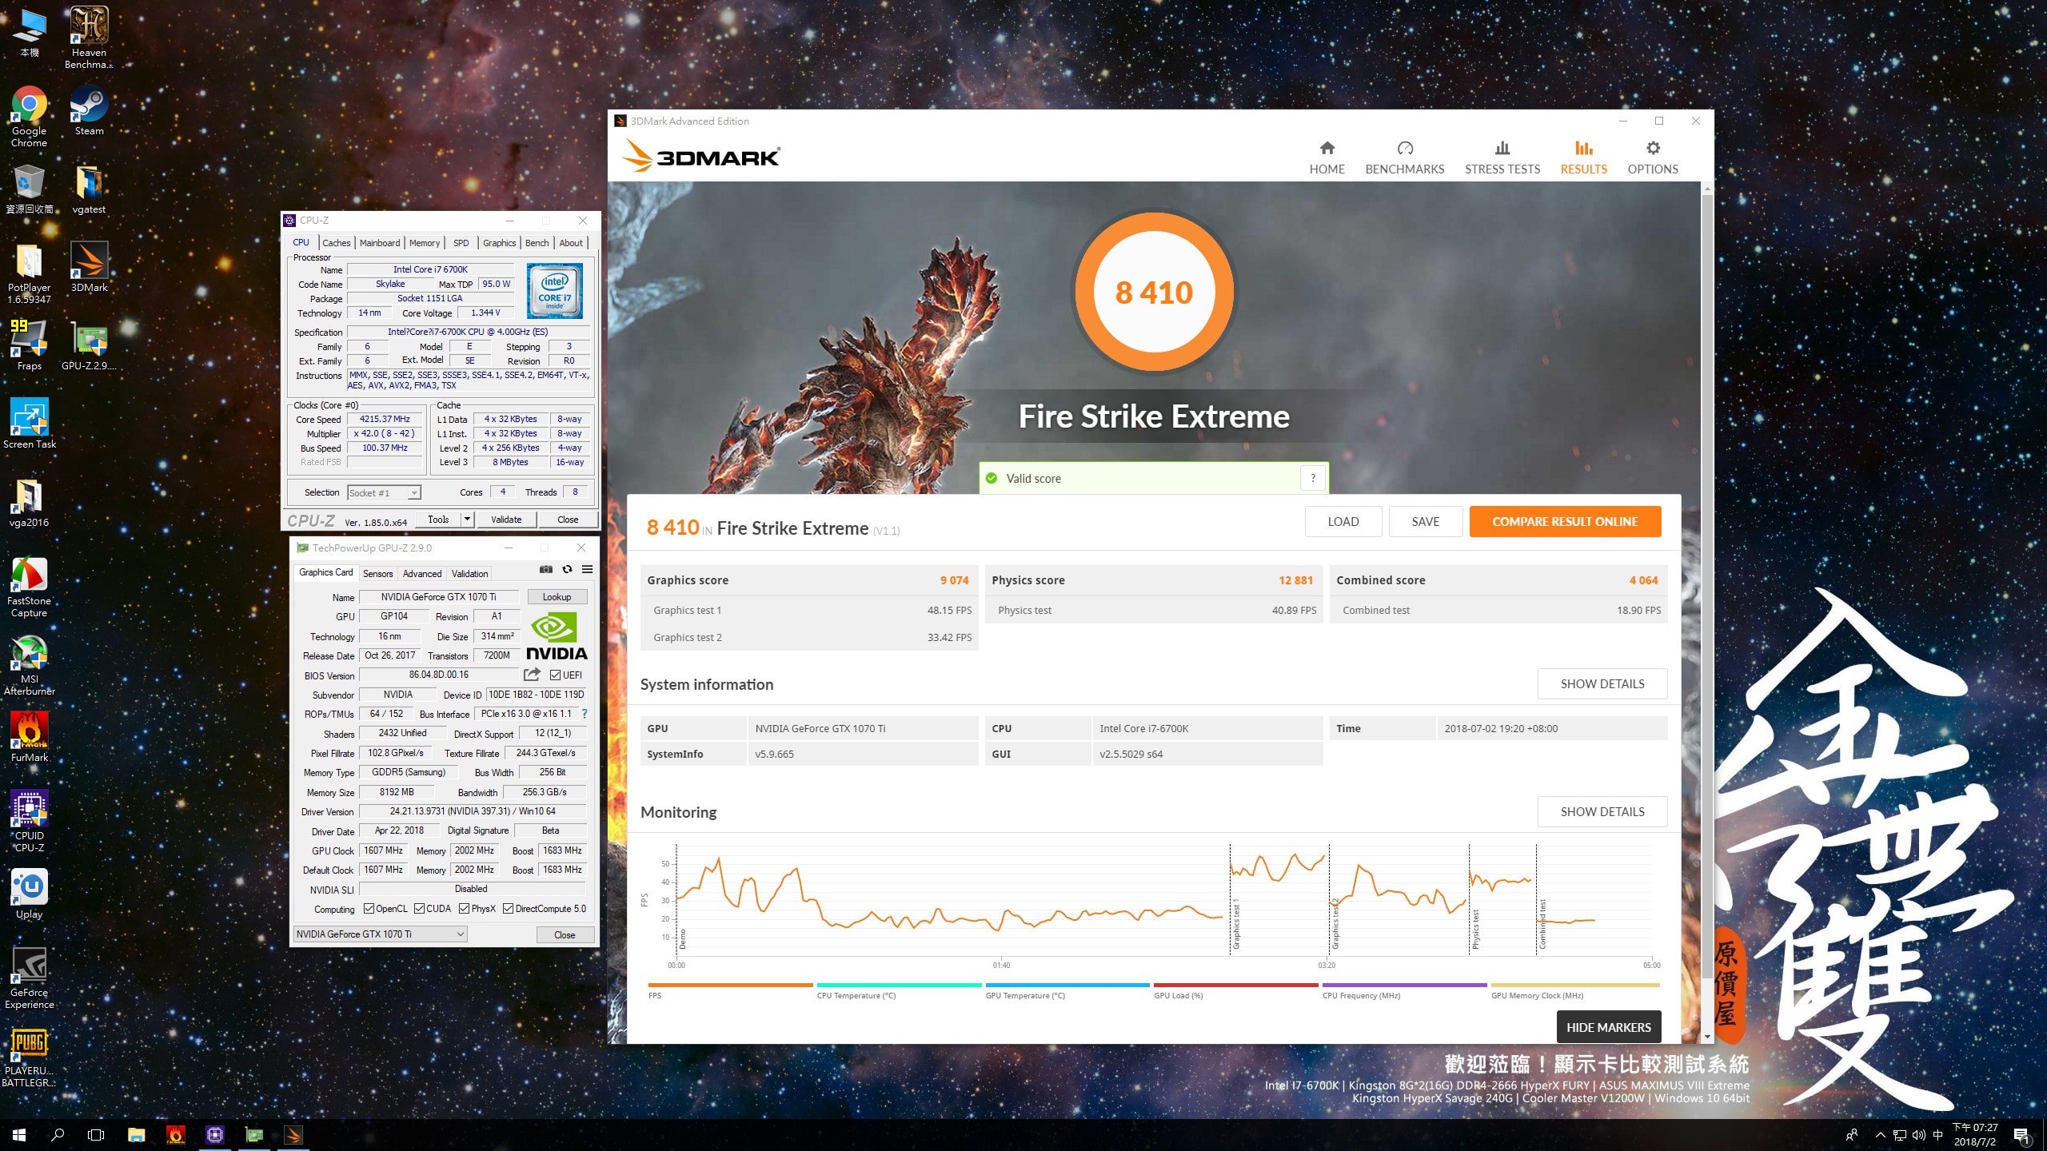Image resolution: width=2047 pixels, height=1151 pixels.
Task: Open the SPD tab in CPU-Z
Action: click(461, 242)
